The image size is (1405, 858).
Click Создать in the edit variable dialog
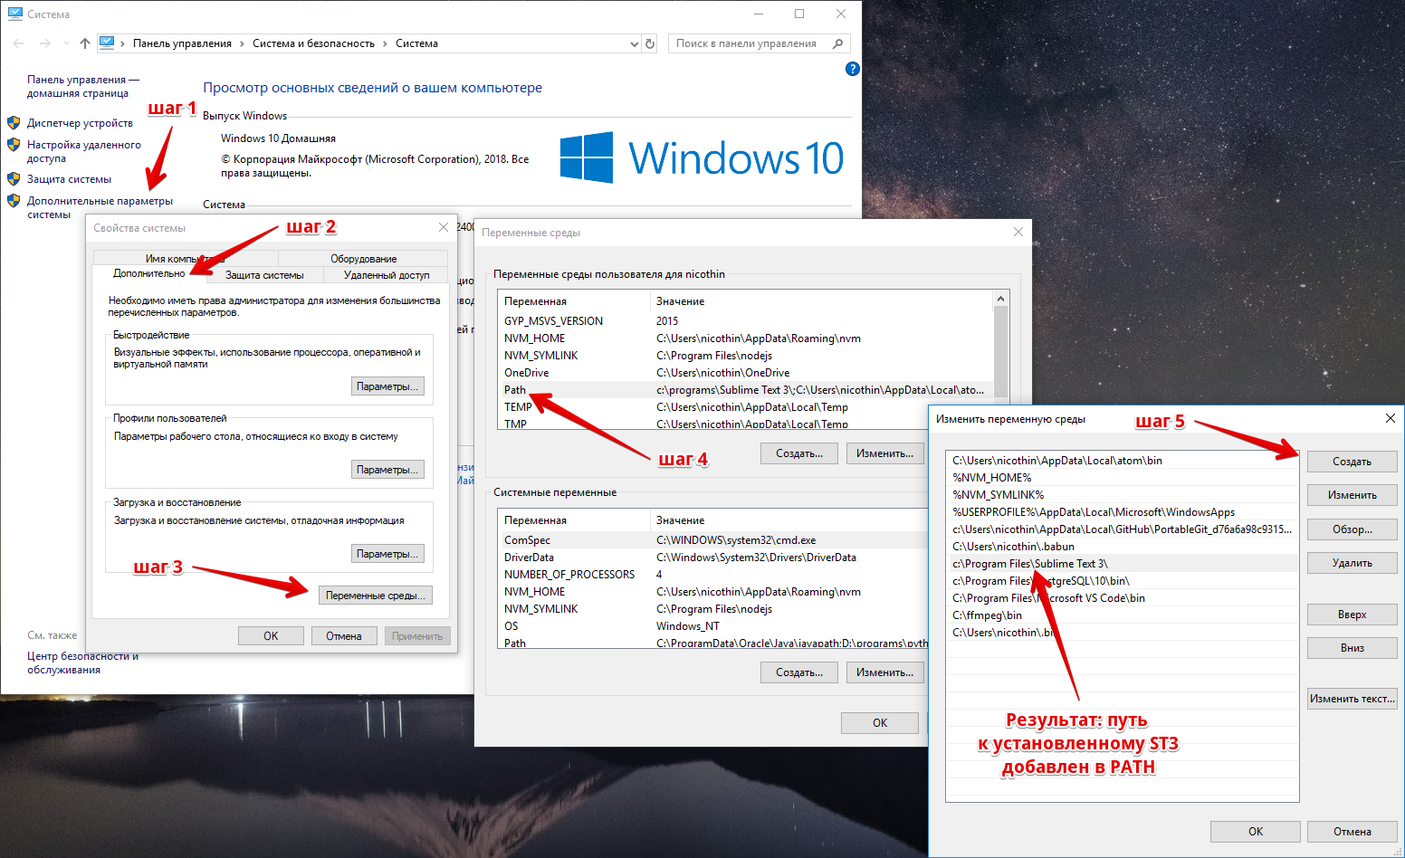[1352, 462]
